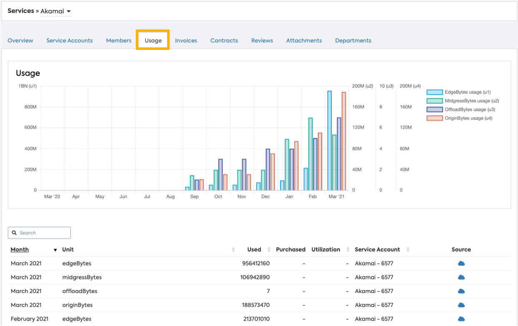This screenshot has width=518, height=326.
Task: Sort table by Month column
Action: [20, 249]
